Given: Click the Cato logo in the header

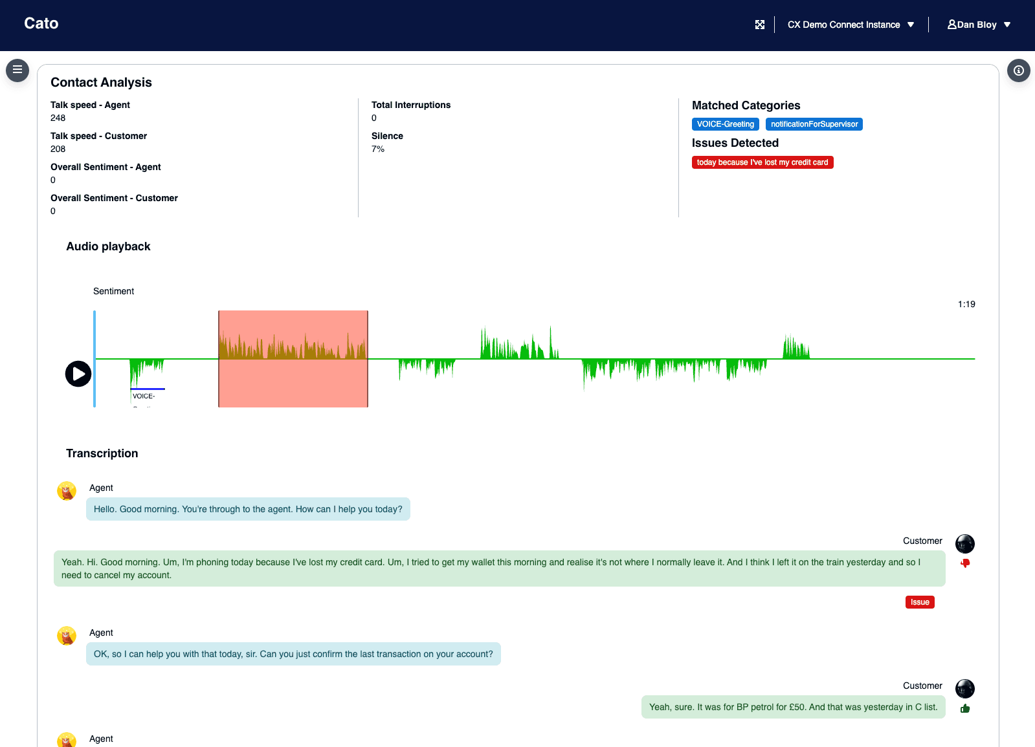Looking at the screenshot, I should (x=41, y=23).
